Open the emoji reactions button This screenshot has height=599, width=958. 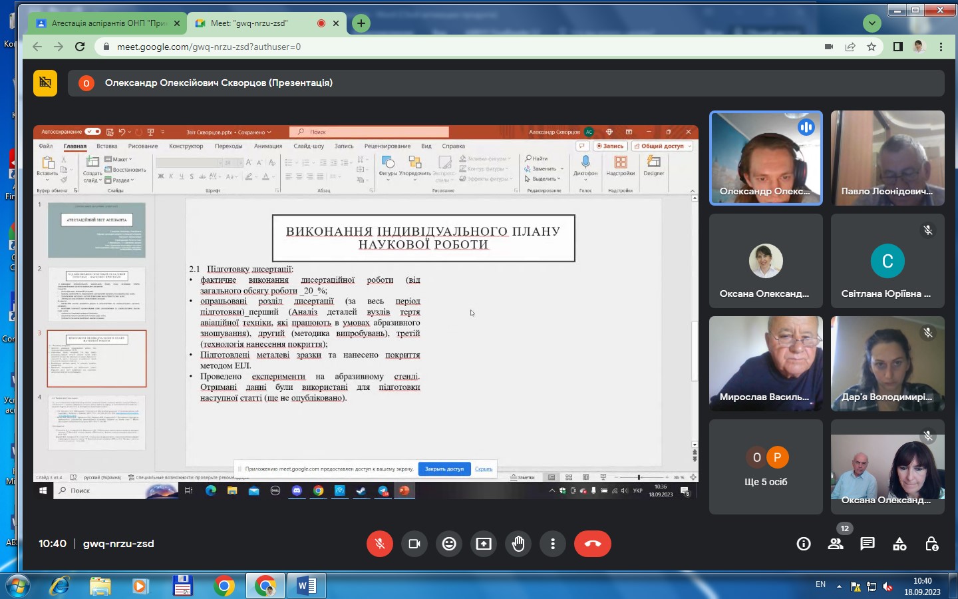[449, 544]
